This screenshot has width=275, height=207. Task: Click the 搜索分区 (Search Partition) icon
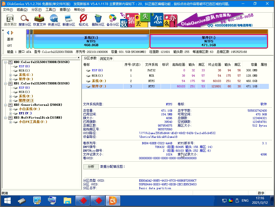pyautogui.click(x=25, y=20)
